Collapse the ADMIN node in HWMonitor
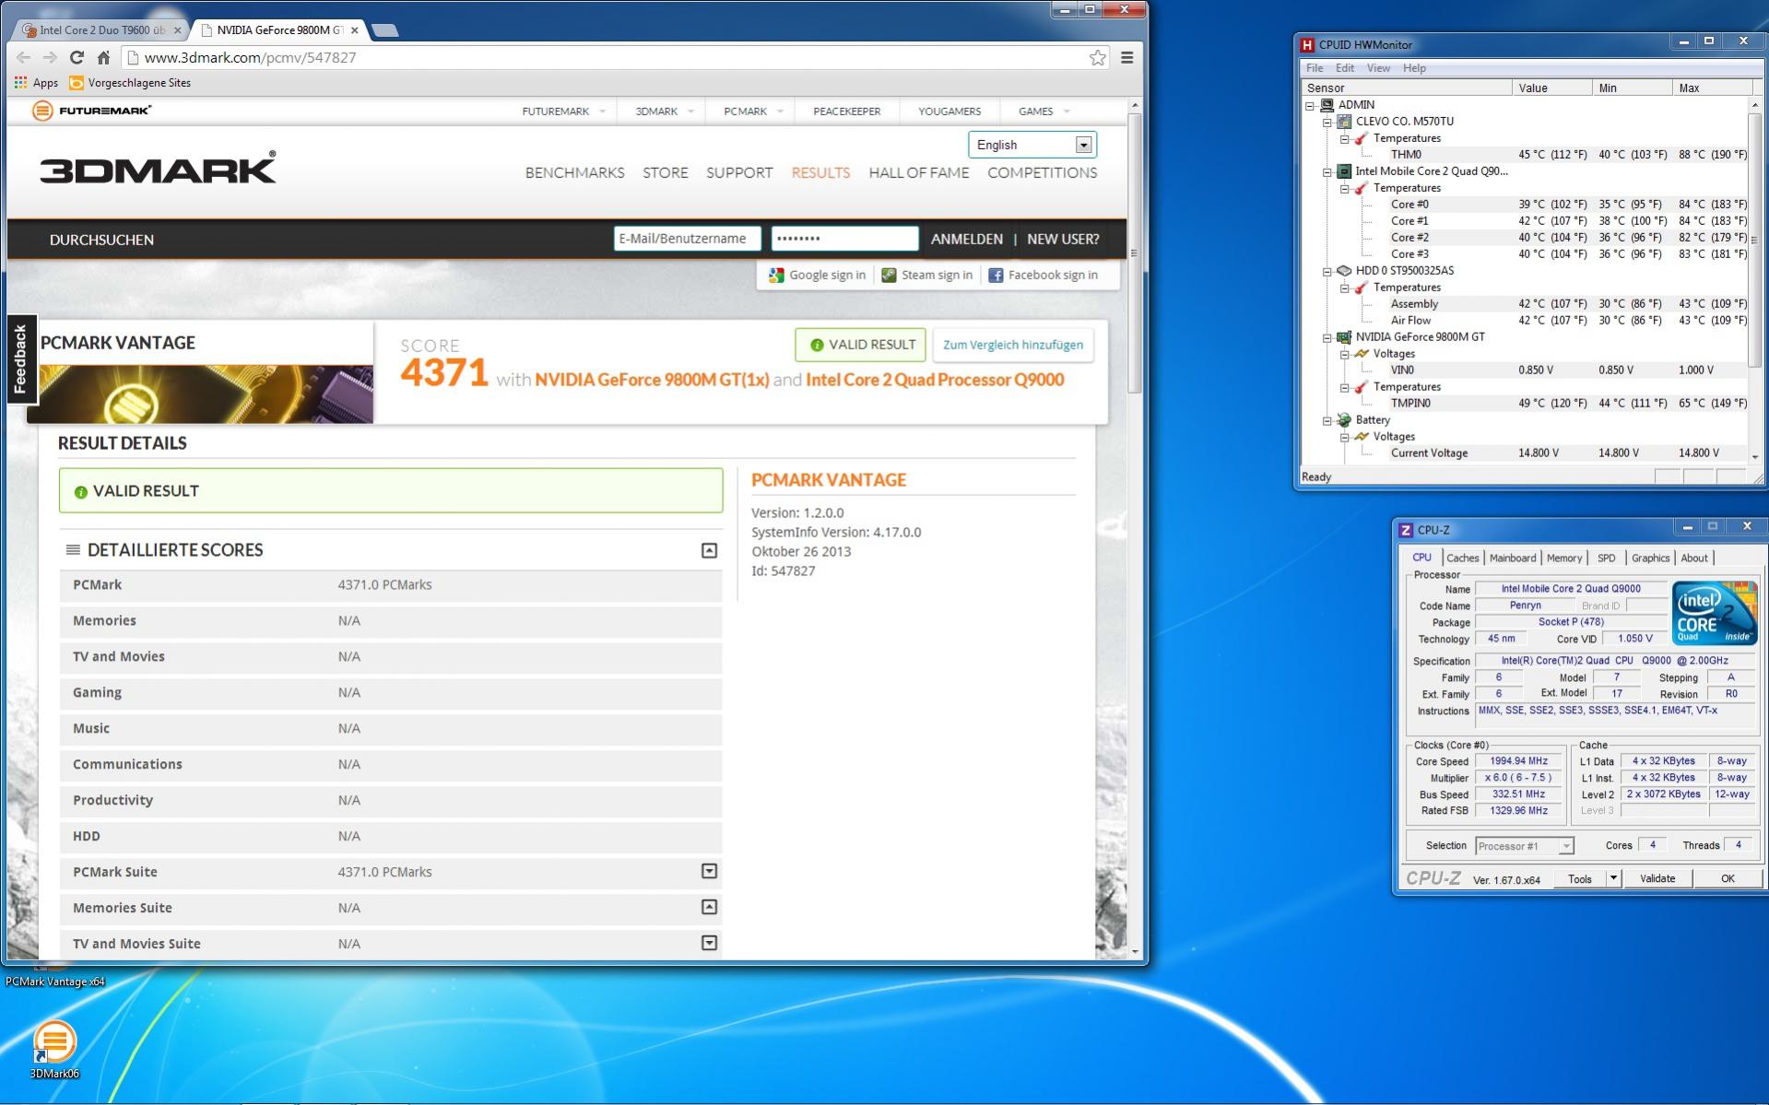This screenshot has height=1105, width=1769. pos(1310,105)
